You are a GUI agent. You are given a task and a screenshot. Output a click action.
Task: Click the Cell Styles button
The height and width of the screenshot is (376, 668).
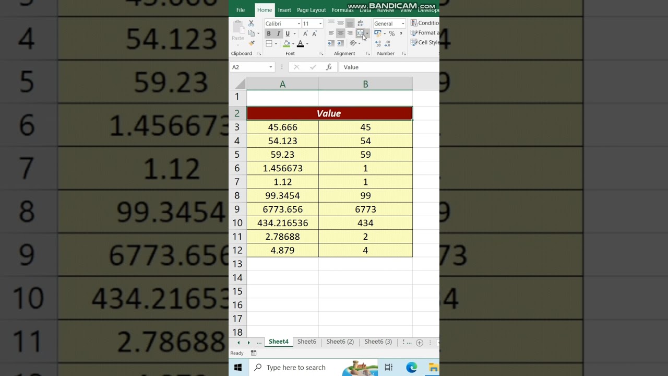425,43
